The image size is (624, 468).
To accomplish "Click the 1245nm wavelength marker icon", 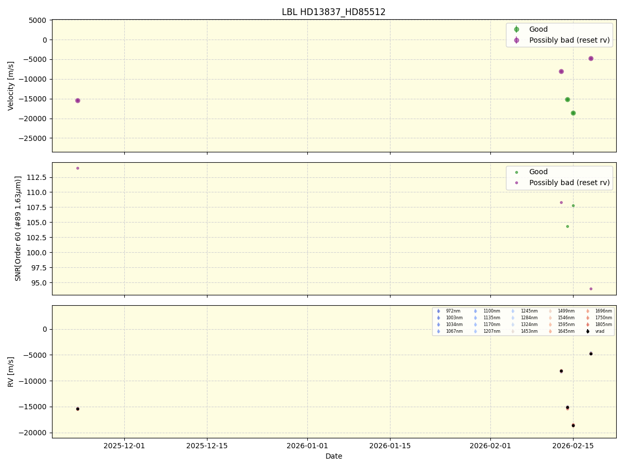I will click(x=512, y=311).
